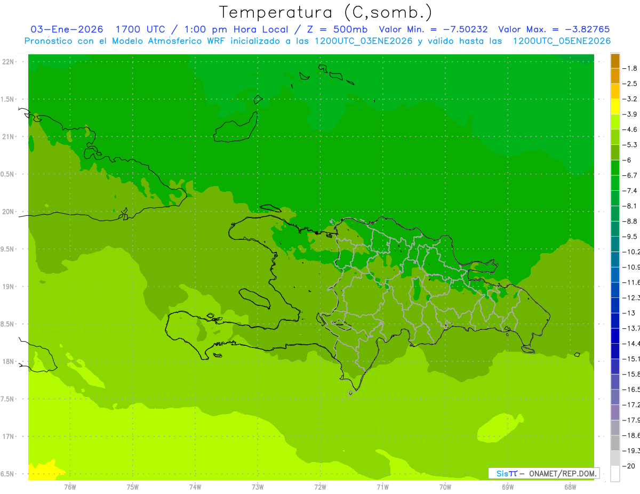Click the 'ONAMET/REP.DOM.' credit label
Screen dimensions: 640x494
coord(563,473)
